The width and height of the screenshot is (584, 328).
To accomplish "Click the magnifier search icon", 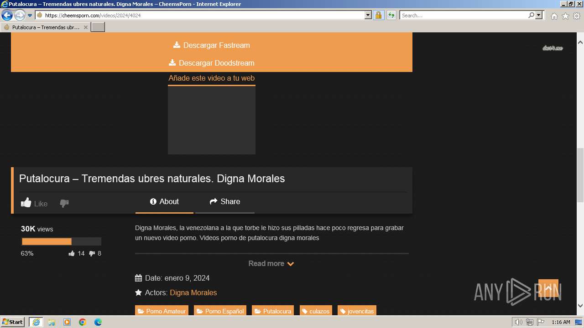I will (x=531, y=15).
